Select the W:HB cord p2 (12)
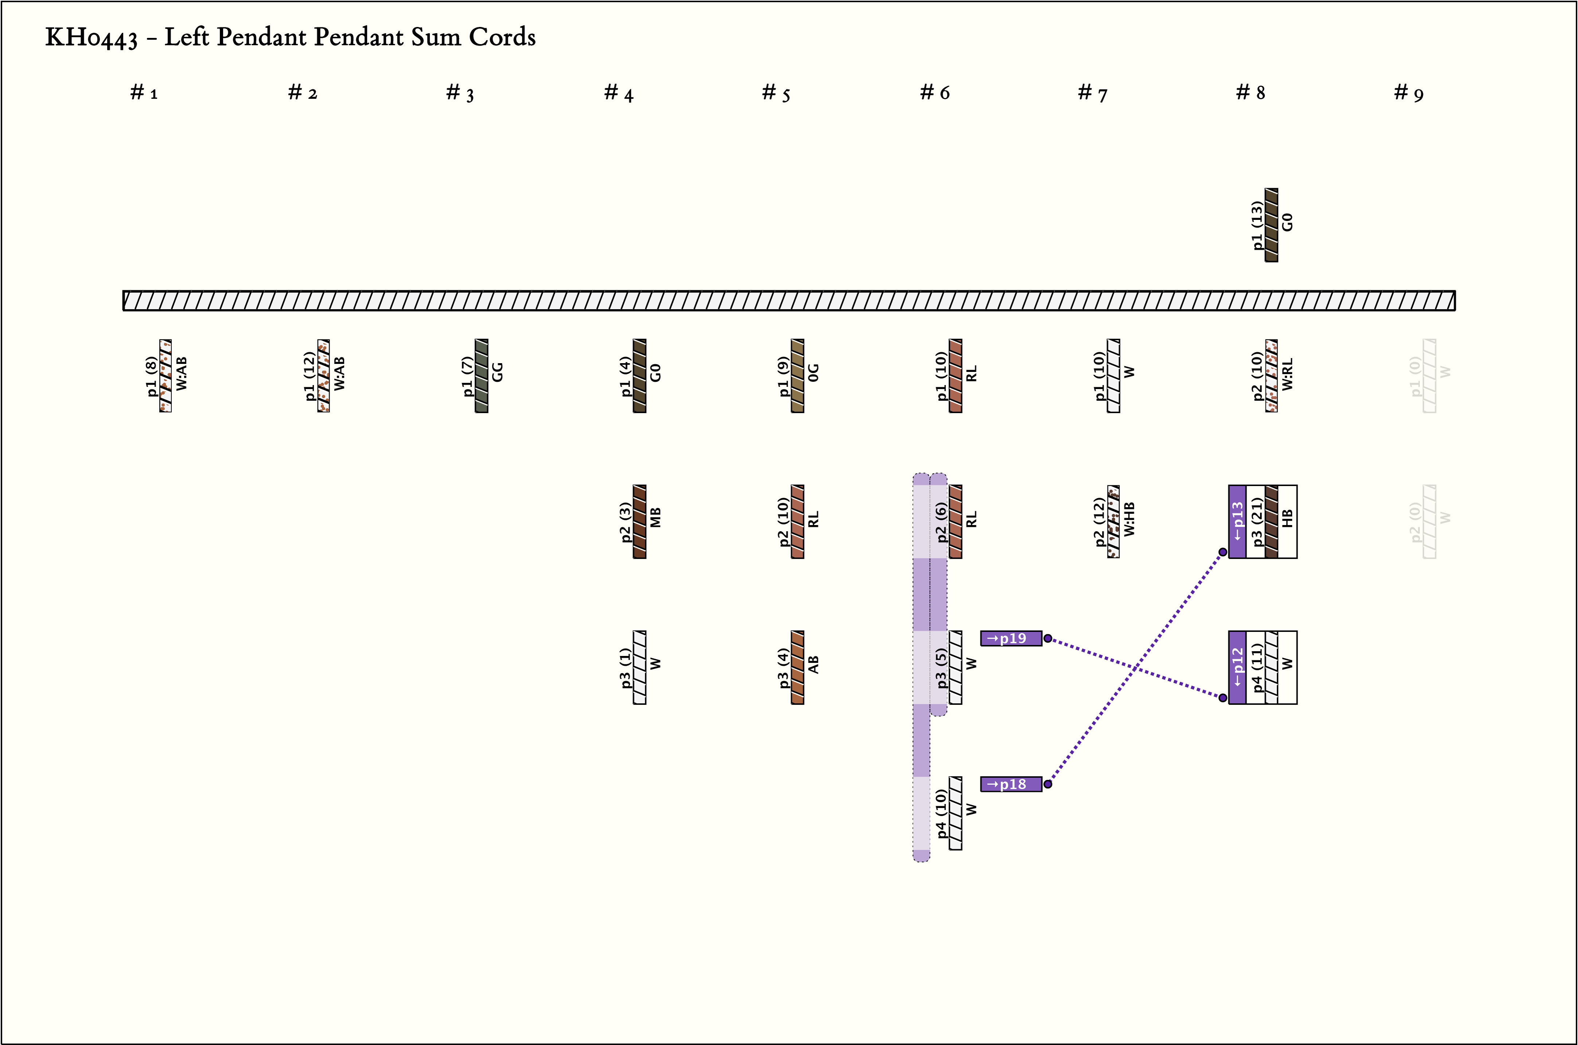Viewport: 1578px width, 1045px height. point(1113,521)
